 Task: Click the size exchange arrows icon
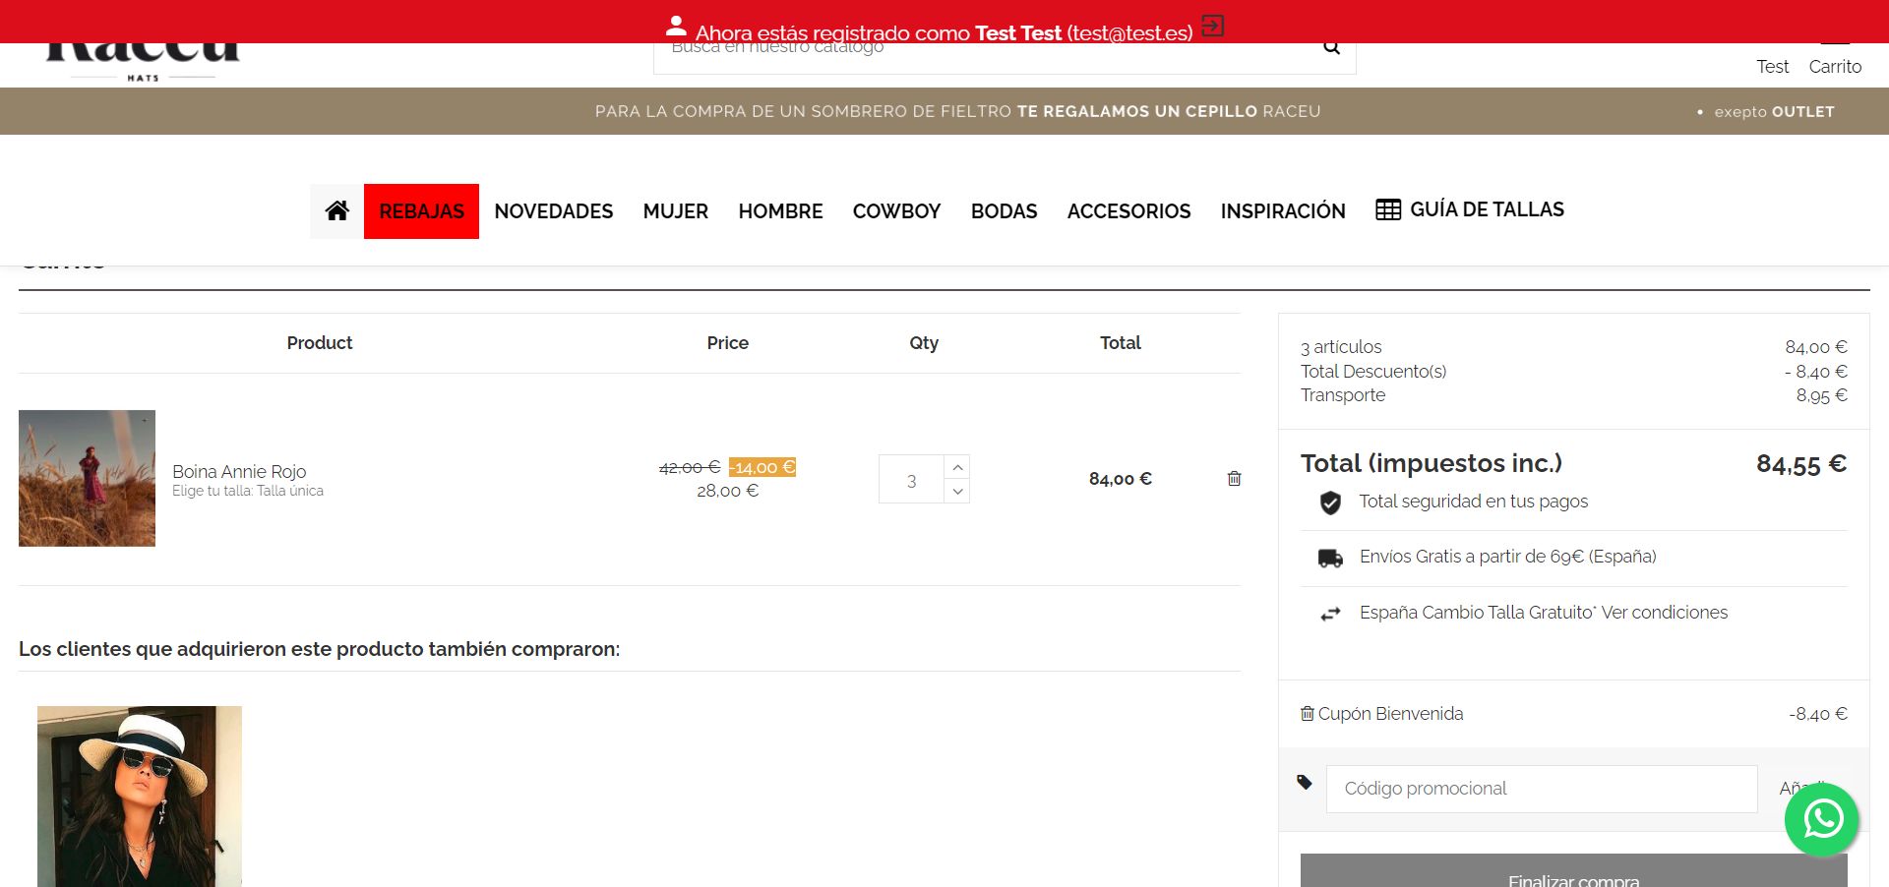(1330, 615)
